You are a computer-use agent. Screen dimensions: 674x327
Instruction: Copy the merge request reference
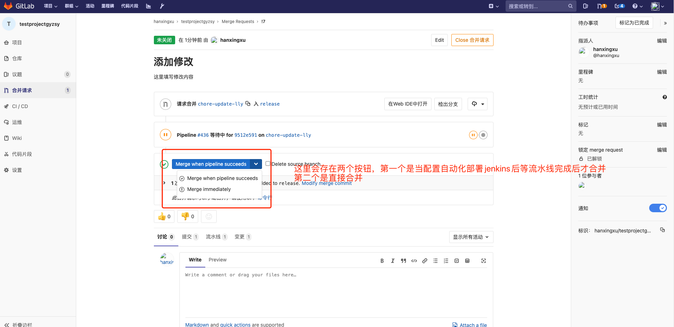coord(662,230)
